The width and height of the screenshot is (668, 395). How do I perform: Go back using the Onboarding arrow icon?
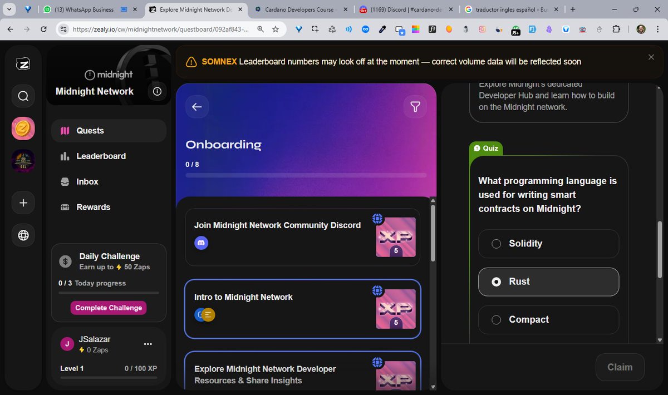(197, 107)
